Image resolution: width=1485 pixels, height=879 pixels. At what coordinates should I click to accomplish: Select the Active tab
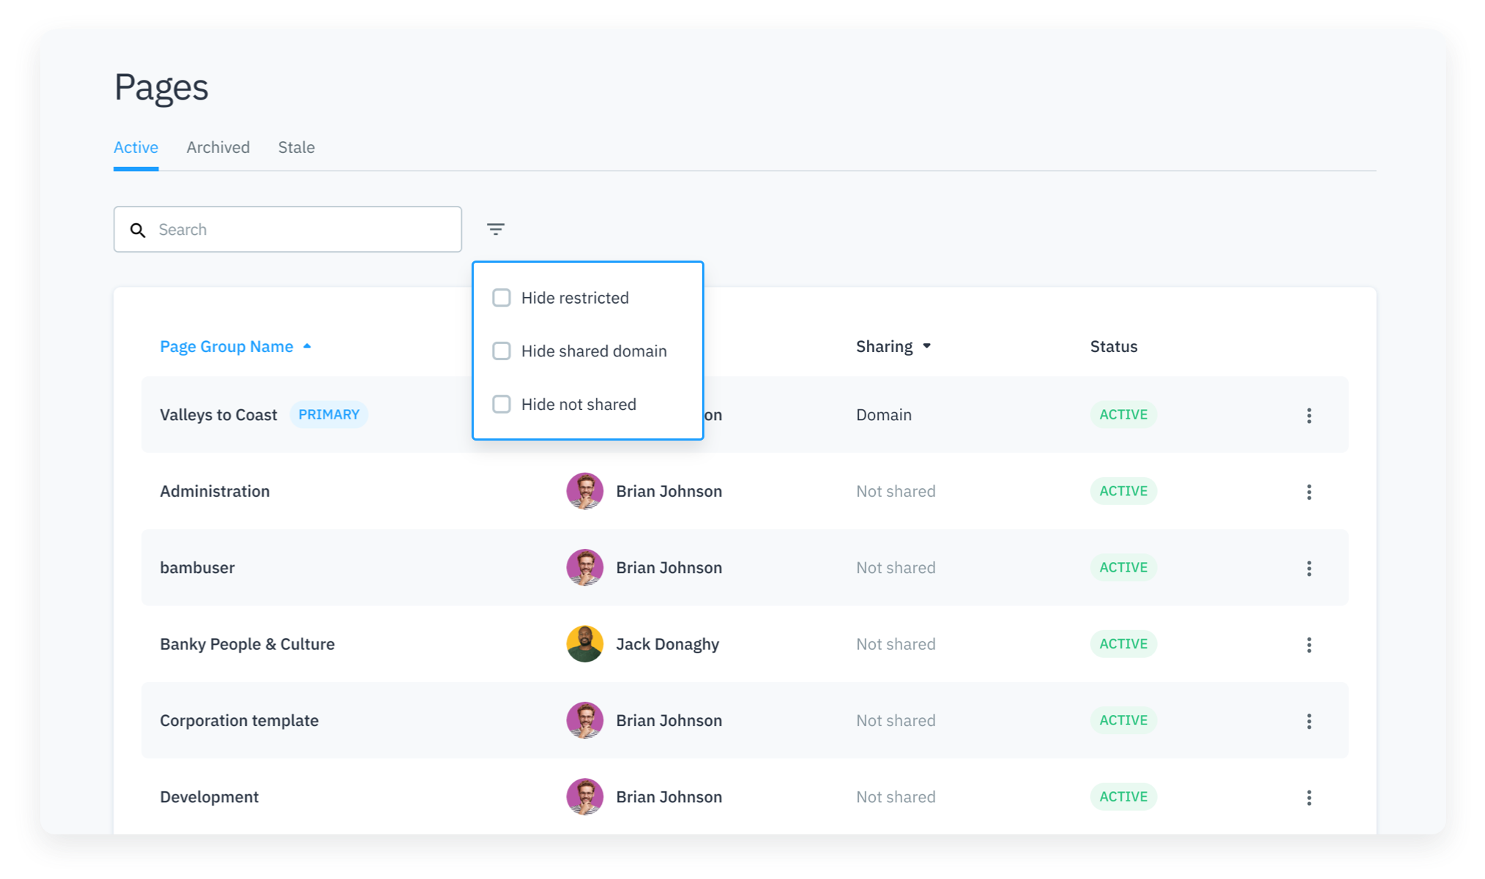point(135,147)
